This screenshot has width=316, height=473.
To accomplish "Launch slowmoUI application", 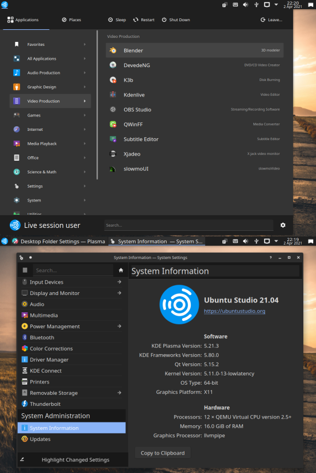I will [195, 169].
